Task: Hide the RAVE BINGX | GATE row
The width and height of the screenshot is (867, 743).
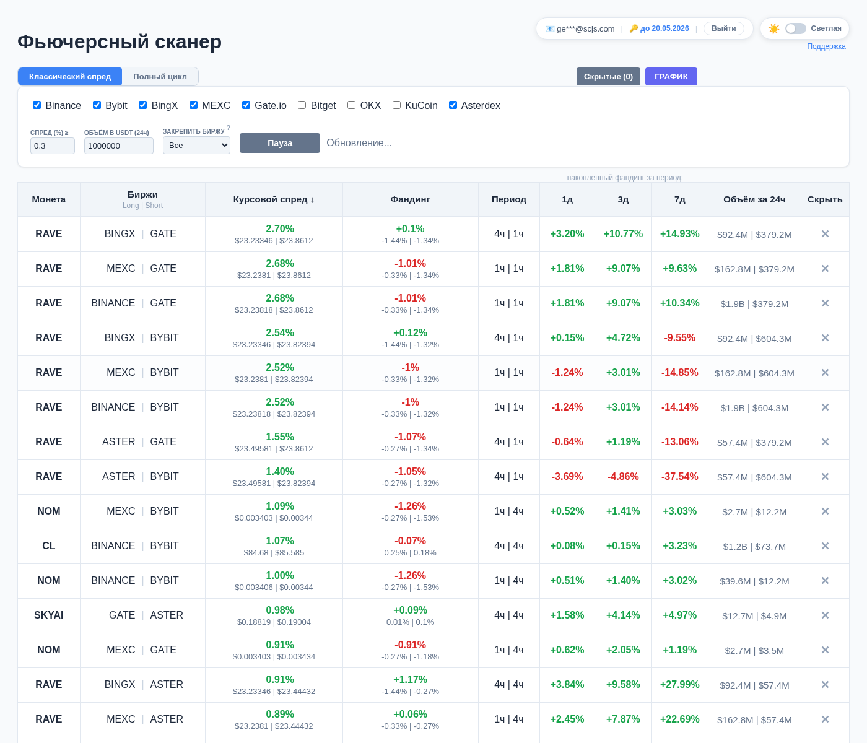Action: point(825,234)
